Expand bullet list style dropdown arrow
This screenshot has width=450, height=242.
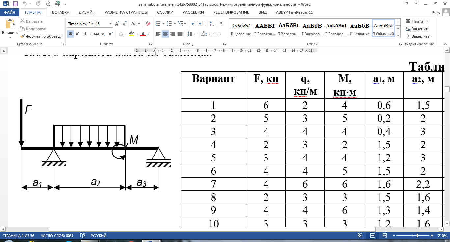[163, 24]
